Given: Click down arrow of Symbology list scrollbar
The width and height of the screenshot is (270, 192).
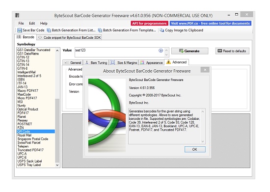Looking at the screenshot, I should point(57,165).
